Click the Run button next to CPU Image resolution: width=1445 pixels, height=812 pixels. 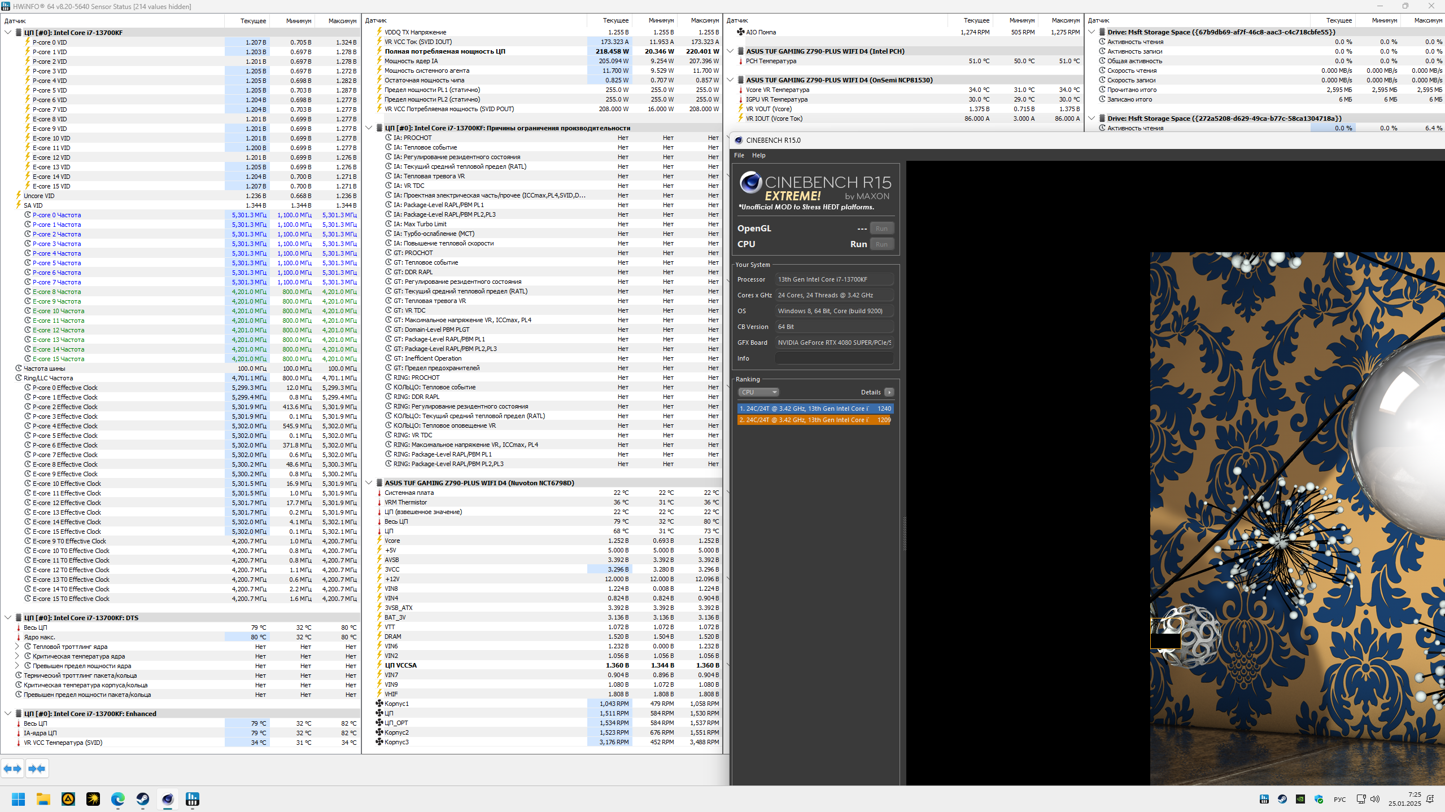click(881, 244)
